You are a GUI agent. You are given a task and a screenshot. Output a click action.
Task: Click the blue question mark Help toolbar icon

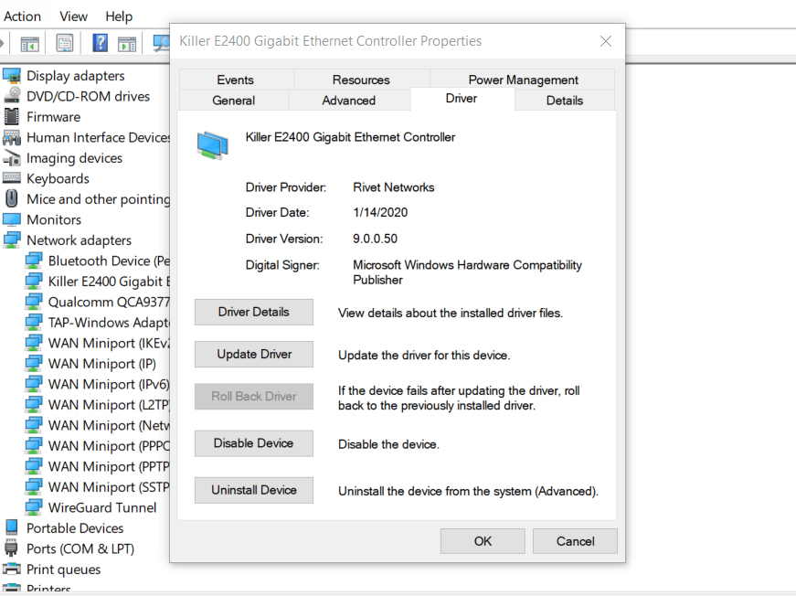point(100,43)
